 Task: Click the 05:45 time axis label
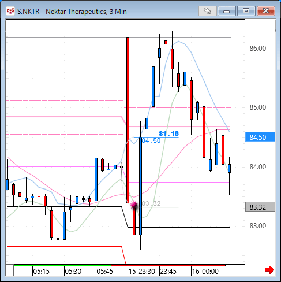pos(105,272)
